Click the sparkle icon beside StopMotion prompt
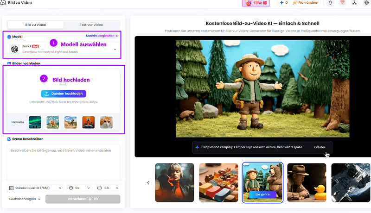Viewport: 371px width, 213px height. click(198, 147)
